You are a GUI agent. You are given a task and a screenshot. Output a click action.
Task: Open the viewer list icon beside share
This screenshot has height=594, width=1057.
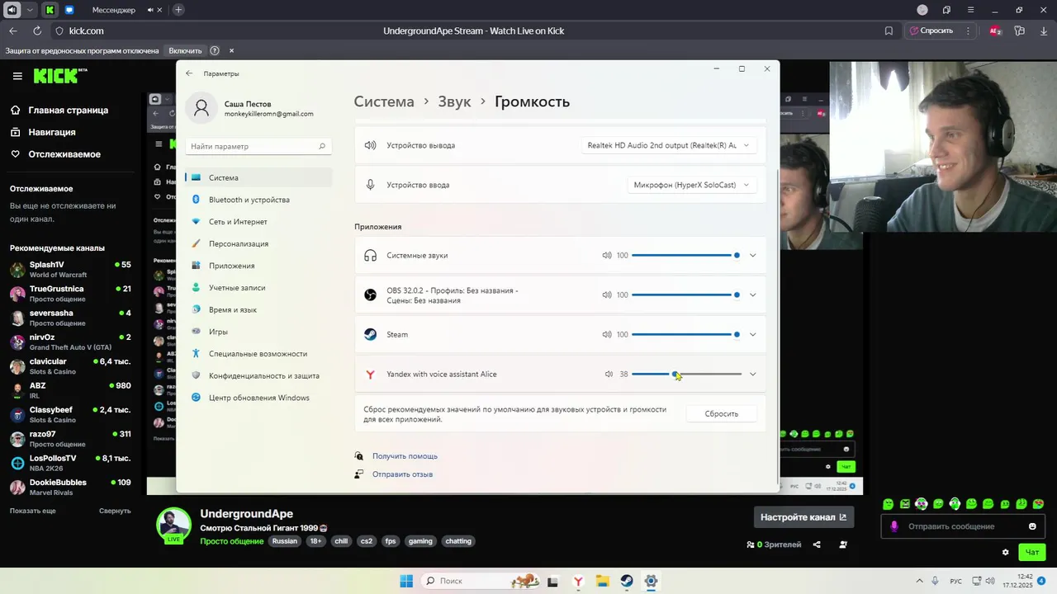point(843,544)
